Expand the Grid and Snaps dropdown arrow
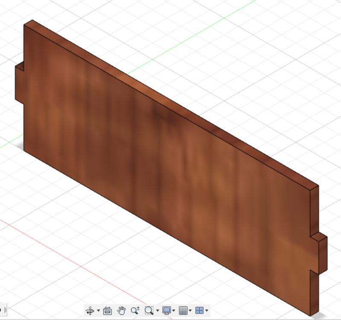Image resolution: width=341 pixels, height=320 pixels. 190,311
